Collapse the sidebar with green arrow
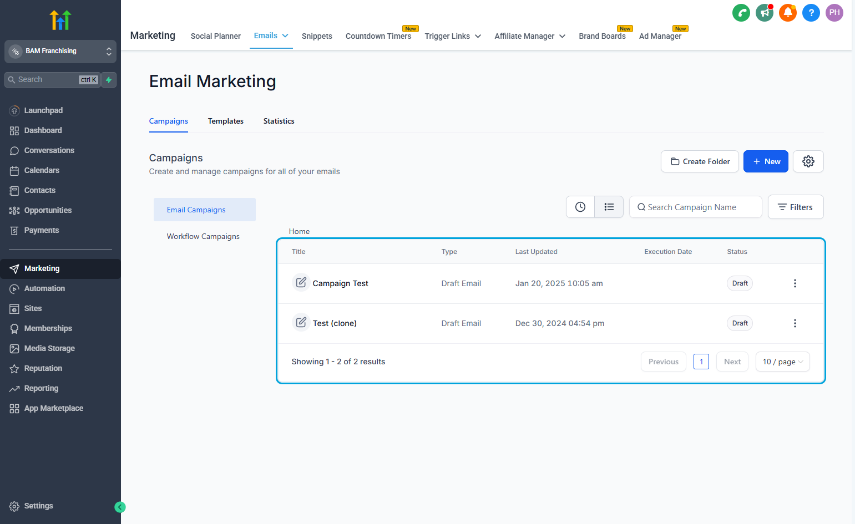This screenshot has width=855, height=524. tap(120, 507)
